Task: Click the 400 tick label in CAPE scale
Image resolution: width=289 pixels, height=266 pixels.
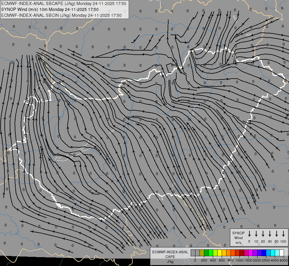Action: pos(213,260)
